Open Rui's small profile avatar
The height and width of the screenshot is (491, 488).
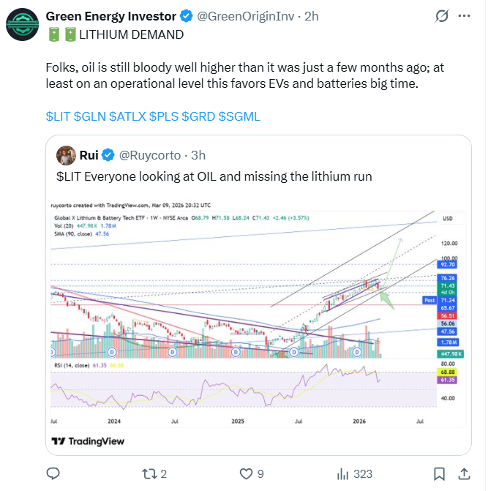click(x=67, y=155)
